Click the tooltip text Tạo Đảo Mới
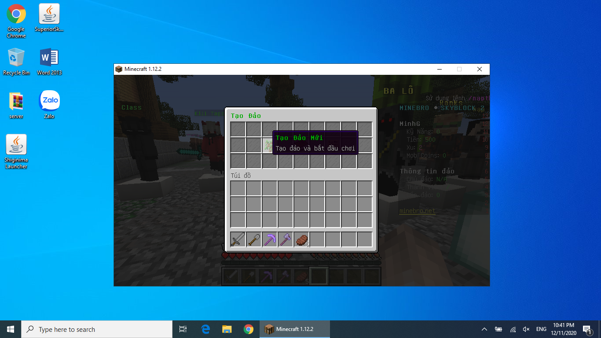This screenshot has width=601, height=338. click(300, 138)
